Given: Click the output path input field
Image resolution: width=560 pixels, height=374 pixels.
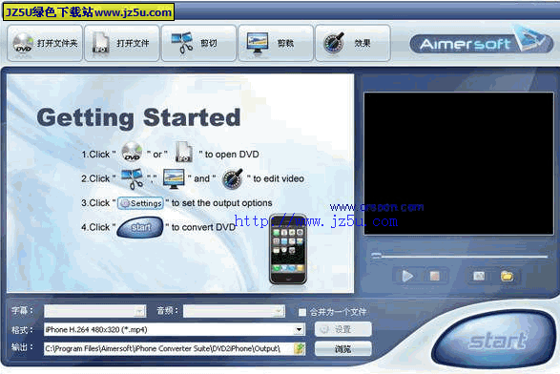Looking at the screenshot, I should (169, 348).
